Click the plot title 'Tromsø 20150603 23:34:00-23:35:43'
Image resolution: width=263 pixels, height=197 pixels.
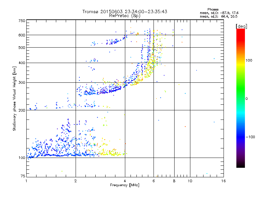tap(125, 11)
